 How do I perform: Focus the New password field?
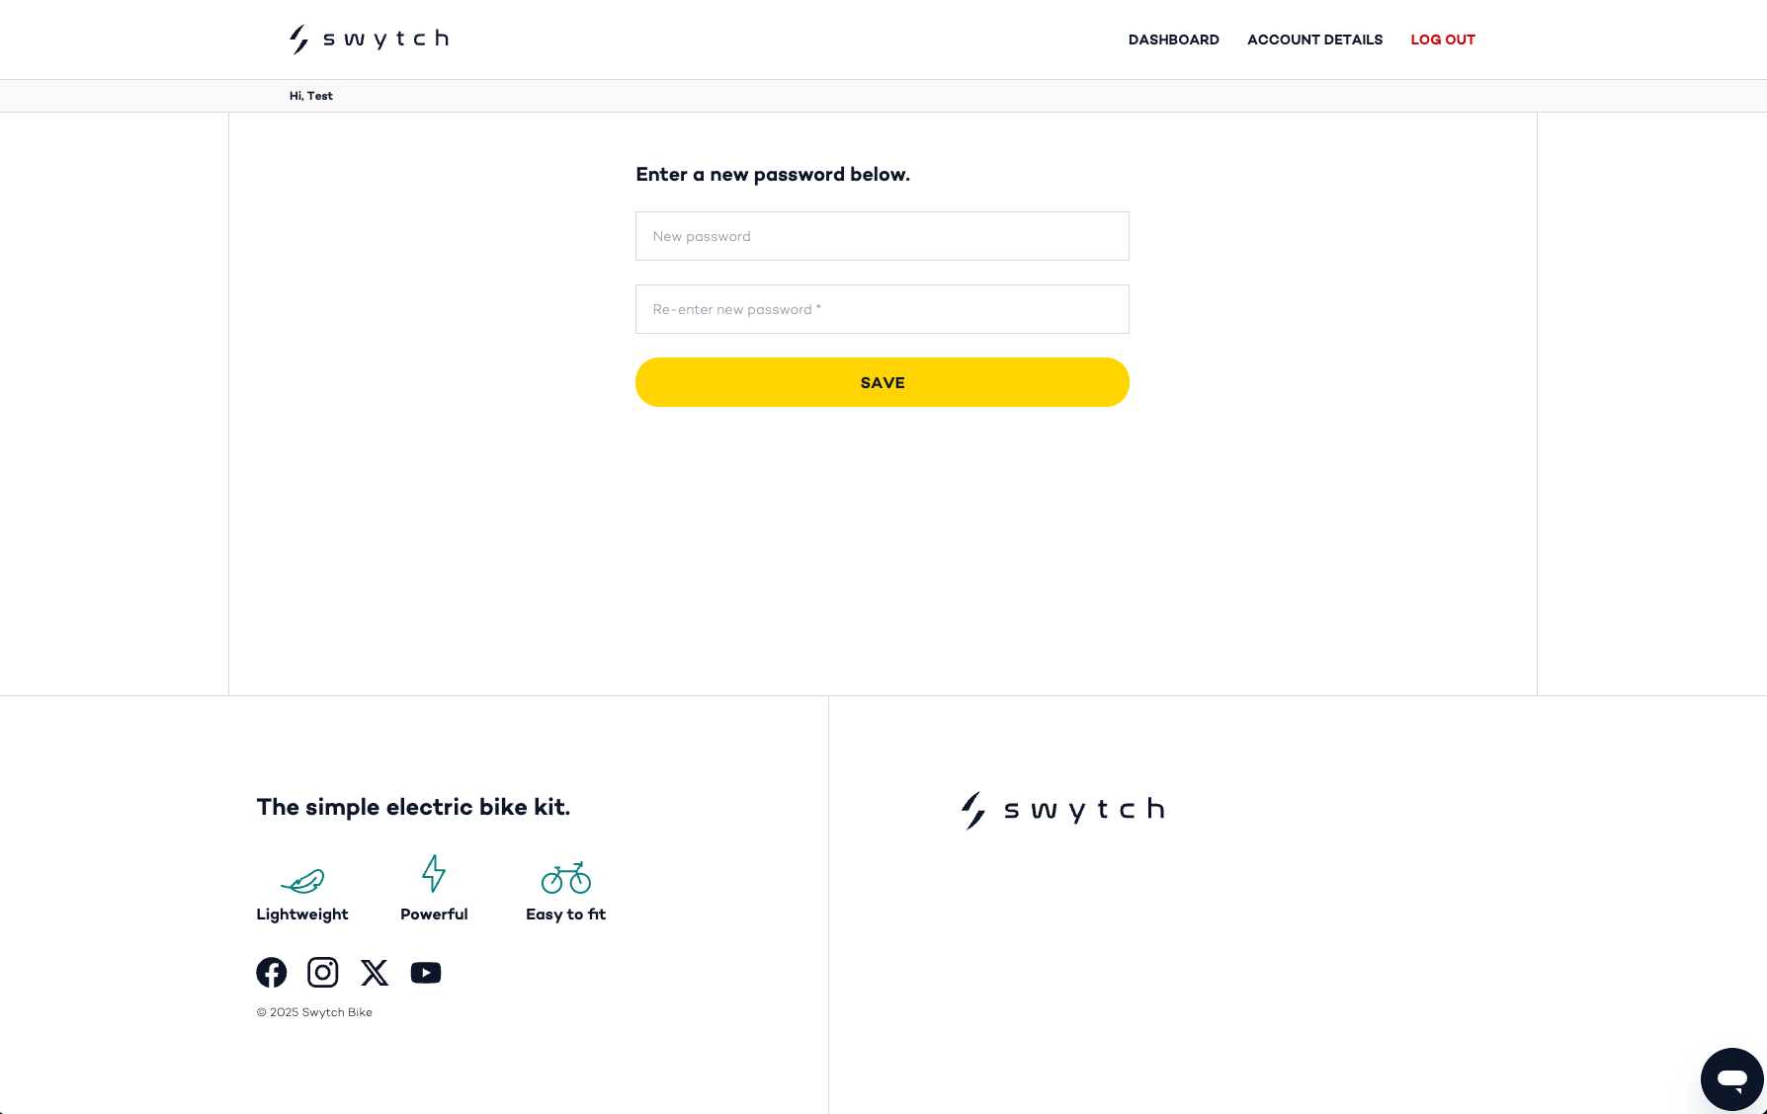coord(883,236)
